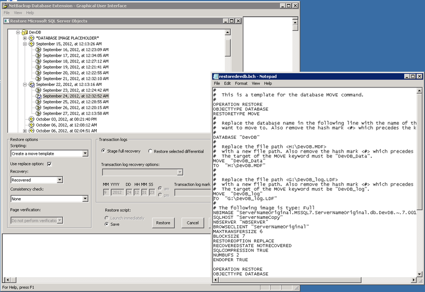The height and width of the screenshot is (292, 425).
Task: Click the Restore button
Action: click(x=163, y=223)
